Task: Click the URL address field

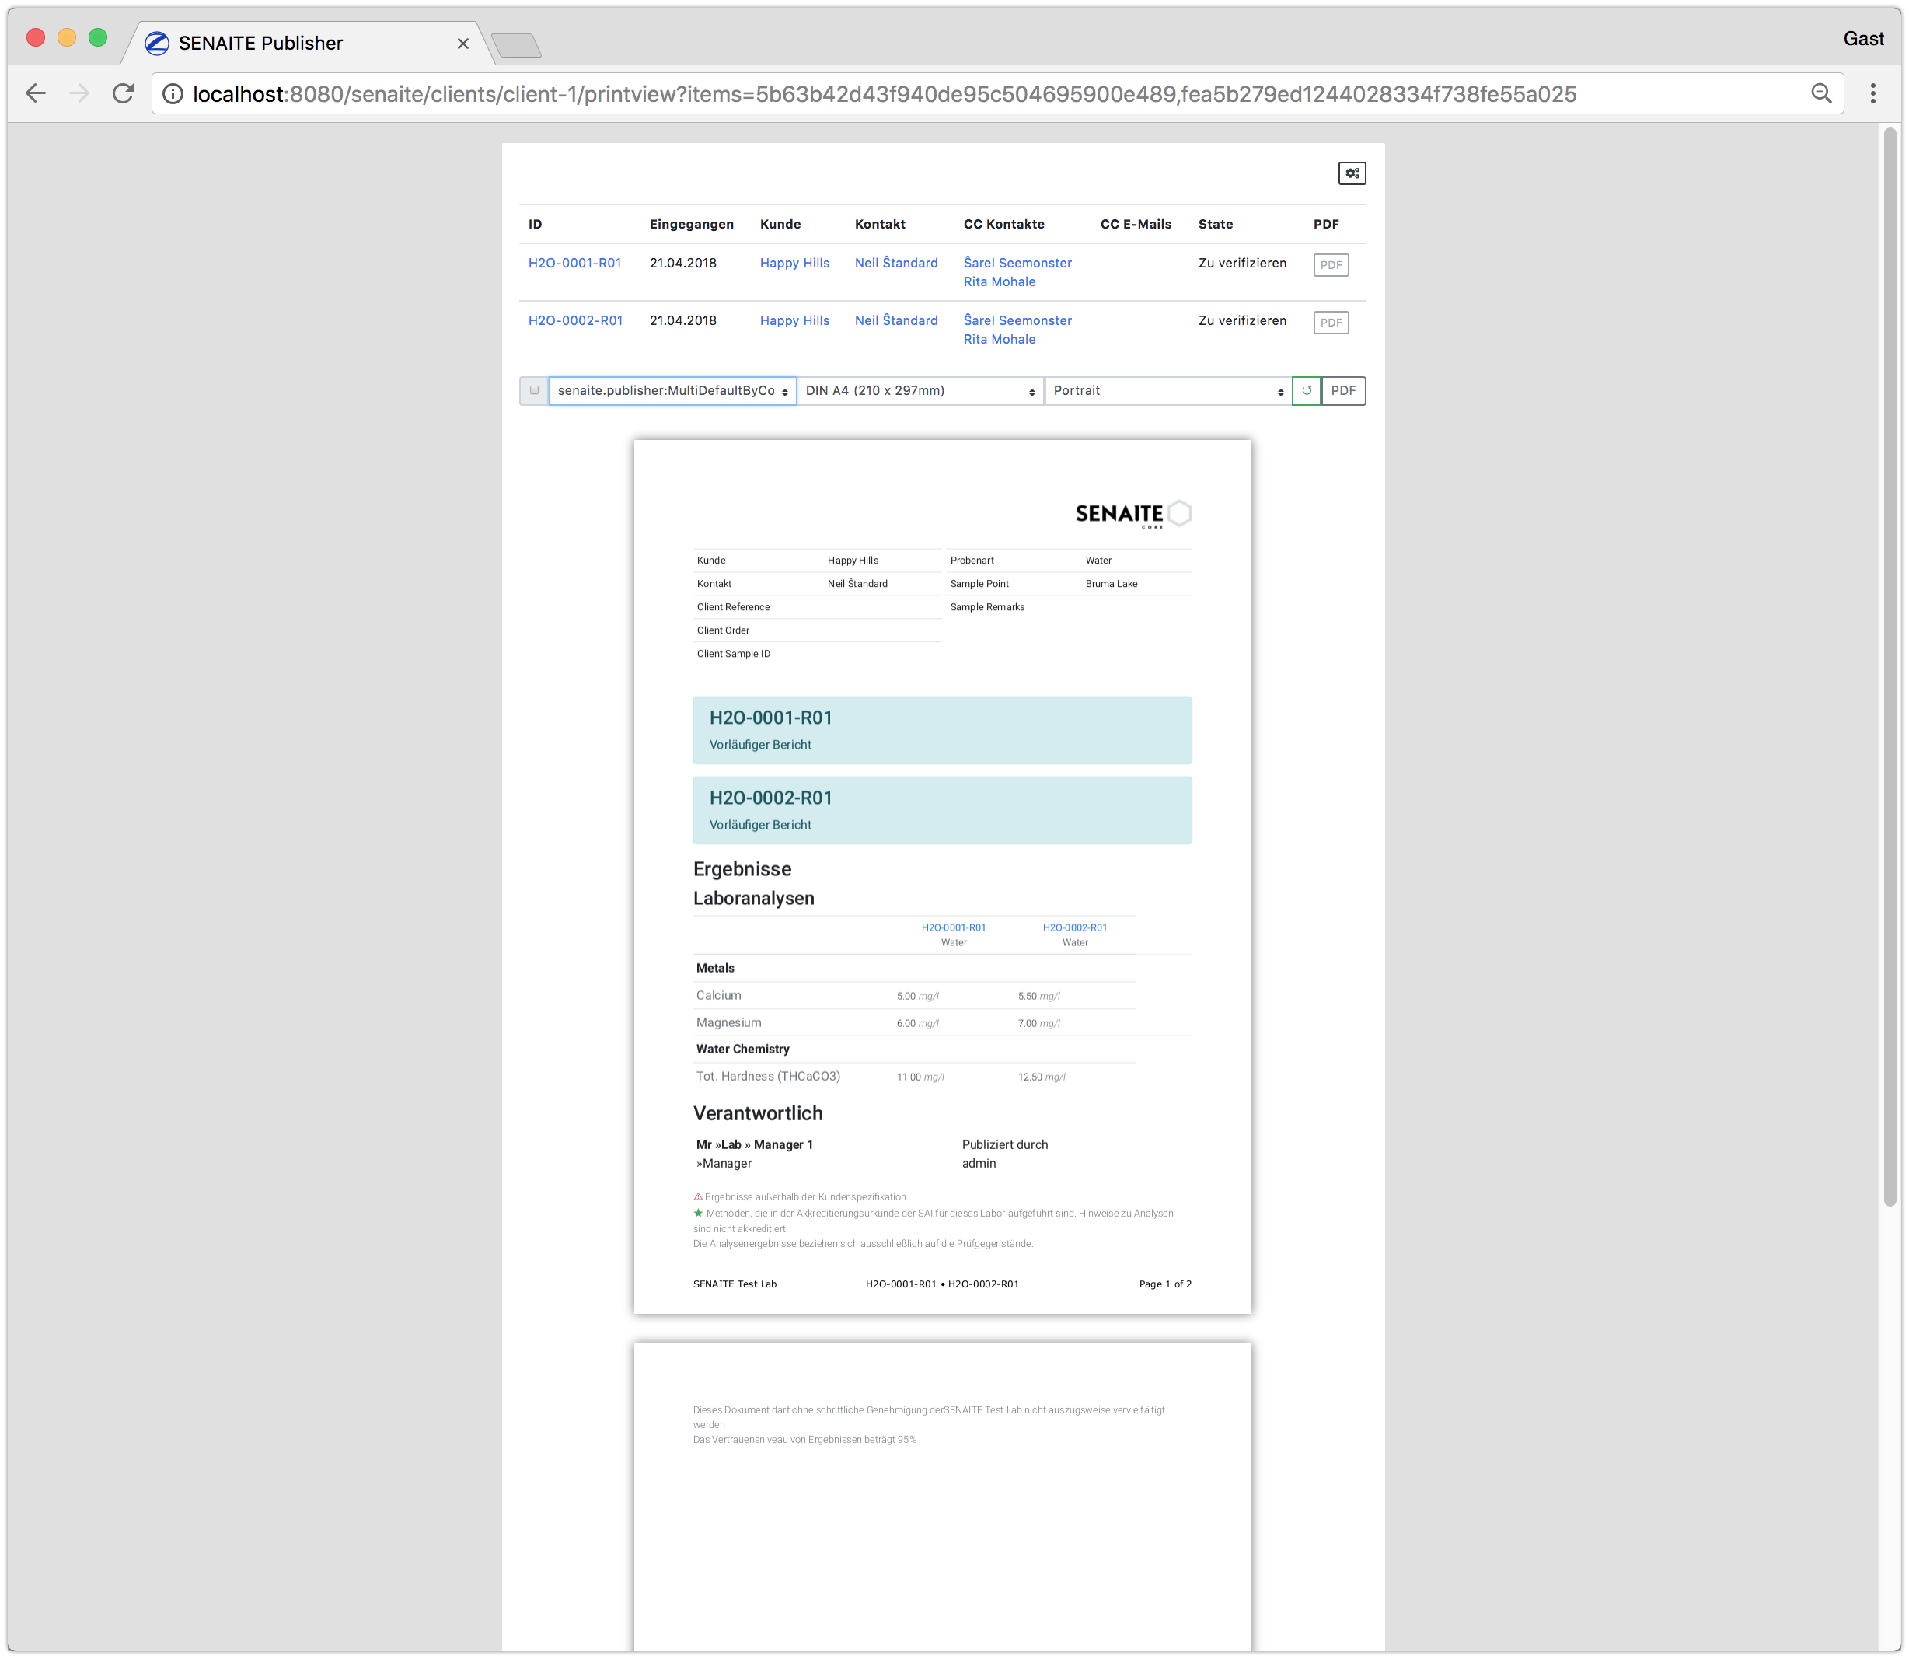Action: tap(926, 93)
